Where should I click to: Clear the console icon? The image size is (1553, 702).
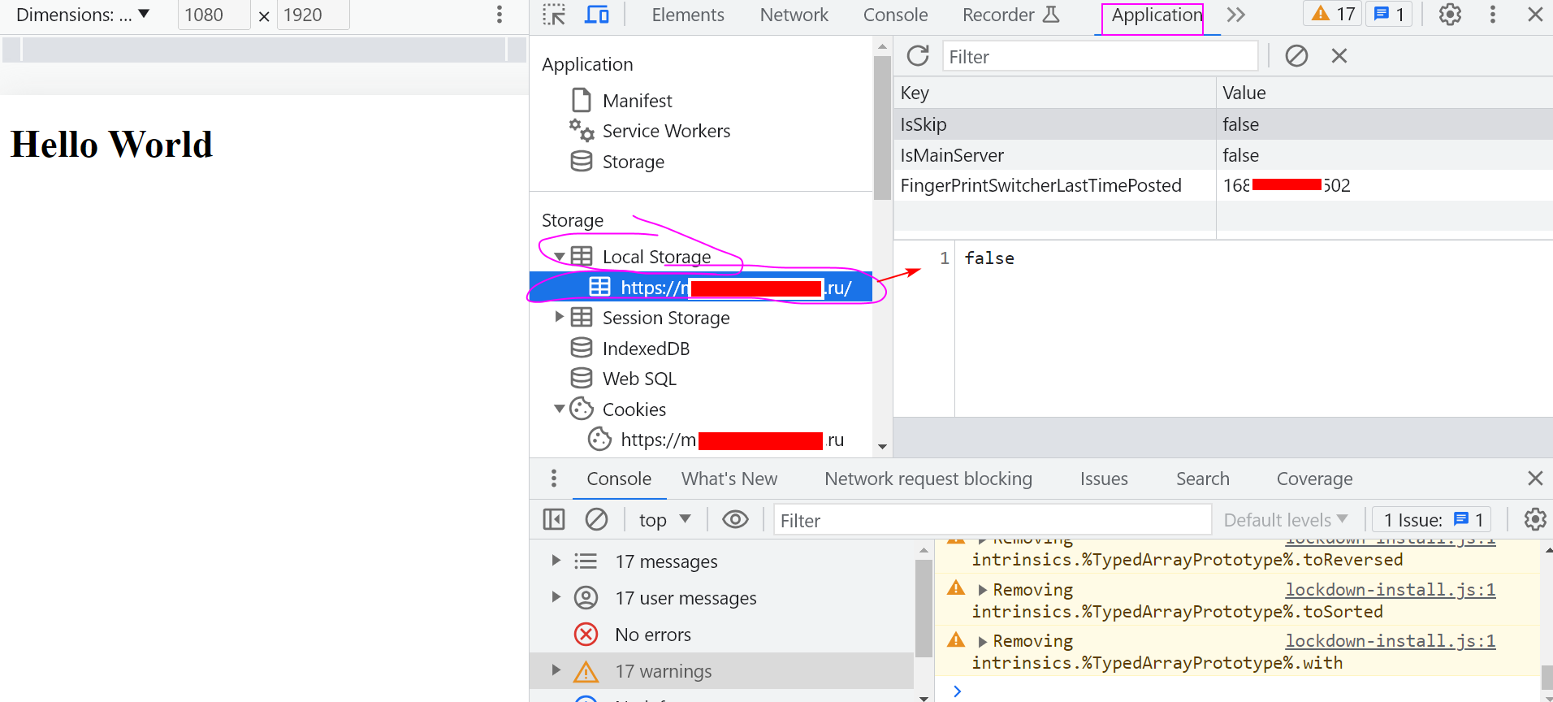tap(596, 519)
